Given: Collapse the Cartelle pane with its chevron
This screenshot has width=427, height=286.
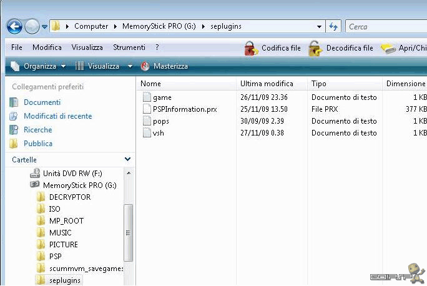Looking at the screenshot, I should tap(127, 159).
